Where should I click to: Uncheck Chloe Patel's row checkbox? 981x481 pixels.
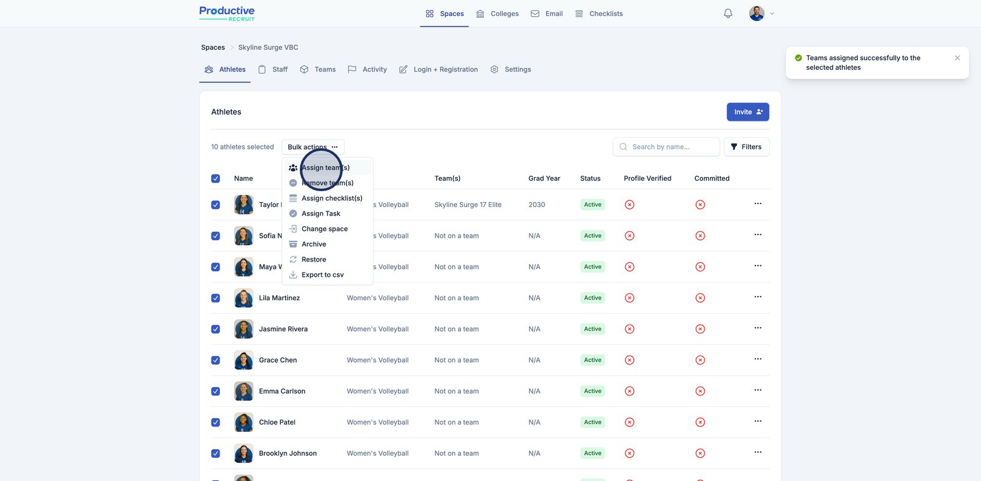[216, 422]
